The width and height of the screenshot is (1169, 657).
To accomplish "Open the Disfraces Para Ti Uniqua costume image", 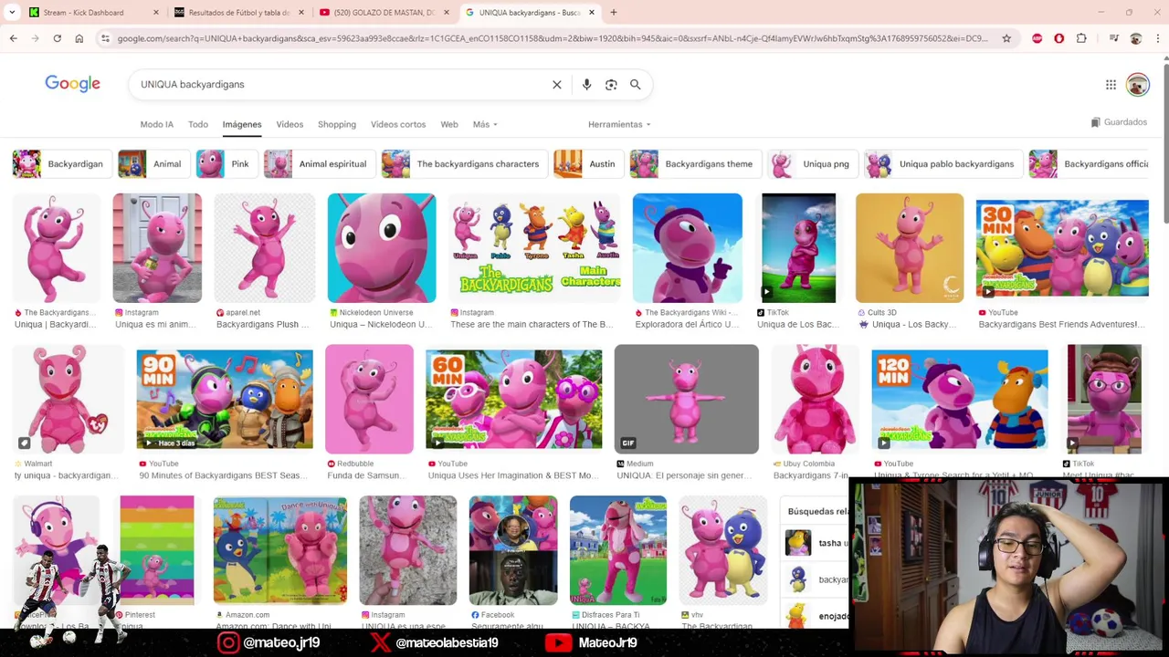I will coord(618,550).
